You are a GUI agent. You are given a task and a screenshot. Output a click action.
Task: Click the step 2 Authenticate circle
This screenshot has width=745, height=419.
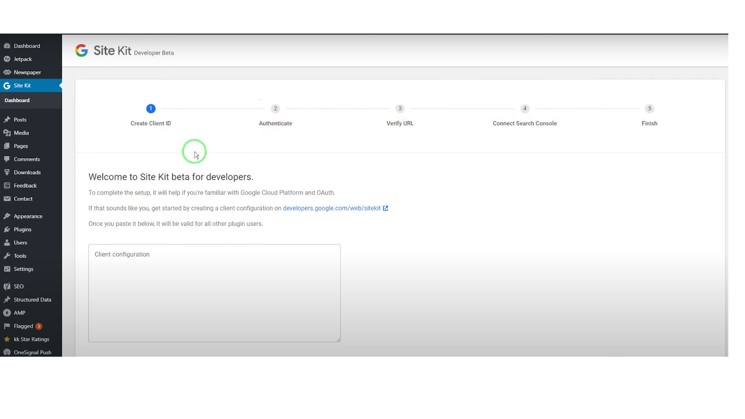[276, 108]
